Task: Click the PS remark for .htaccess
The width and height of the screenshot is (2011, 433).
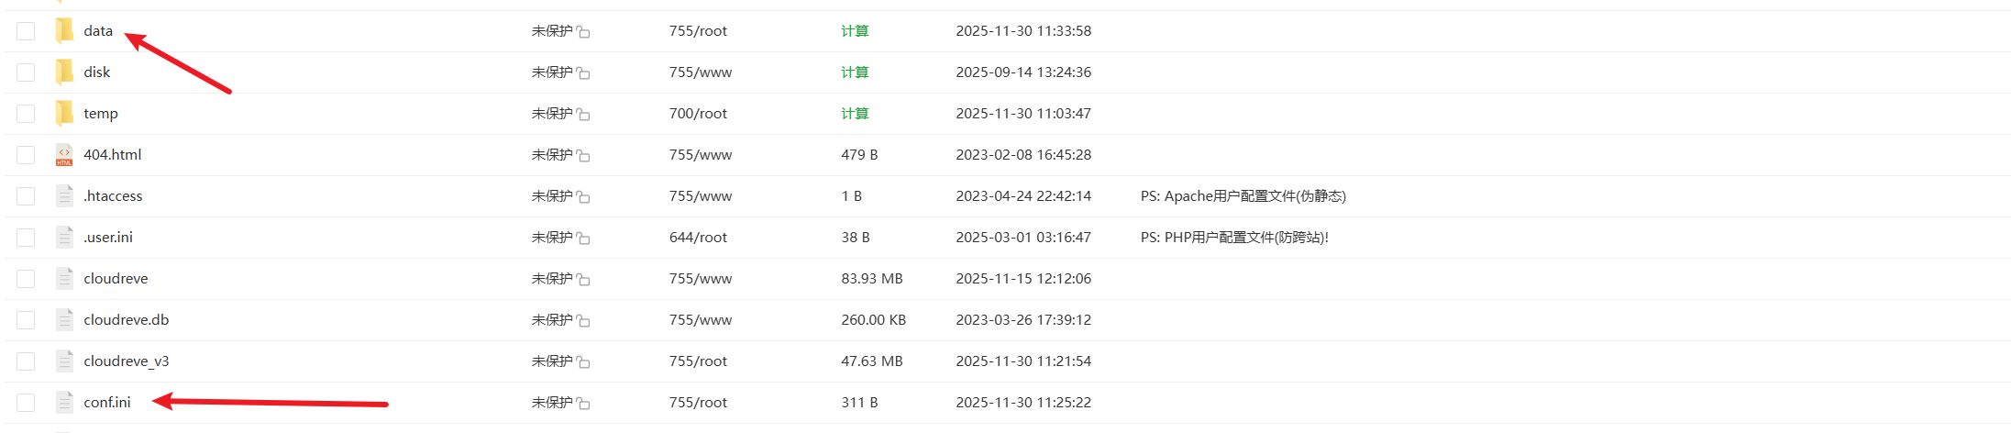Action: coord(1243,196)
